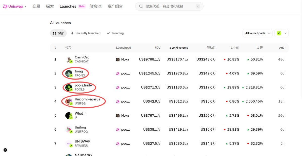This screenshot has height=156, width=302.
Task: Click the launchpad icon in Unicorn Pegasus row
Action: (118, 102)
